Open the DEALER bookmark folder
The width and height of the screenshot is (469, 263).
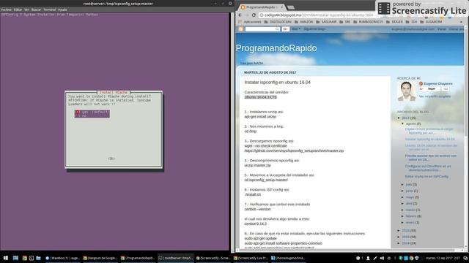(x=394, y=22)
